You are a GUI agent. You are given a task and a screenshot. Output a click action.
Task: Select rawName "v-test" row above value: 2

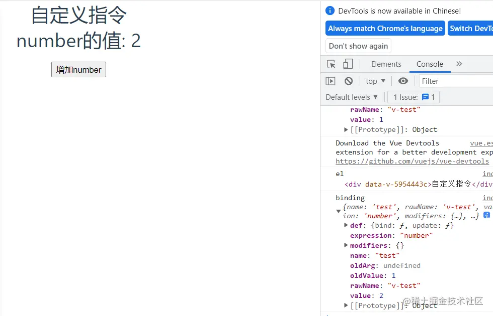(385, 285)
